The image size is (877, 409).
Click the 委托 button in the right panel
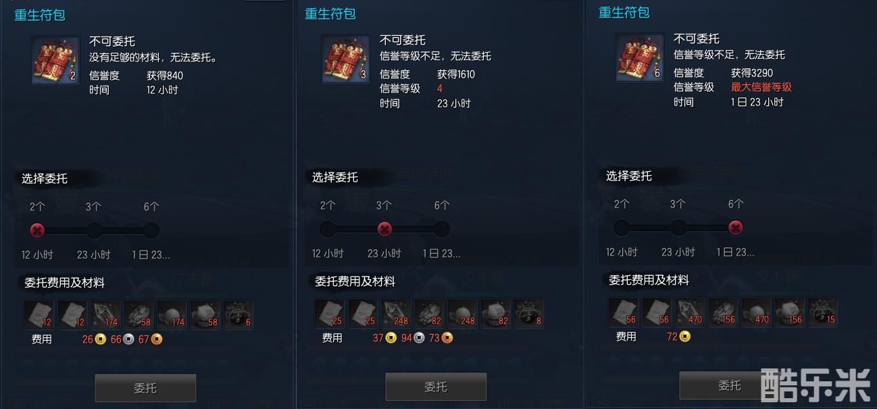pyautogui.click(x=730, y=385)
